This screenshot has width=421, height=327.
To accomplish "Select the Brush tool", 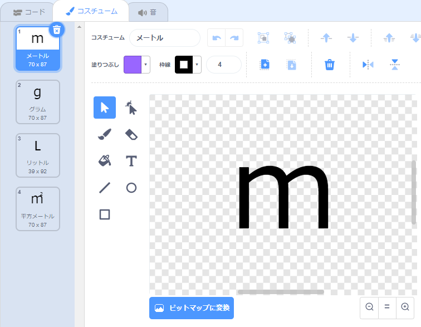I will tap(105, 134).
